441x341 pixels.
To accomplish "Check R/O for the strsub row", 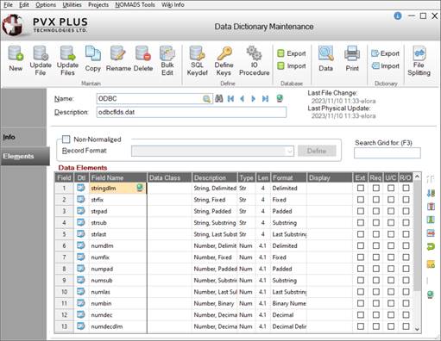I will click(x=406, y=223).
